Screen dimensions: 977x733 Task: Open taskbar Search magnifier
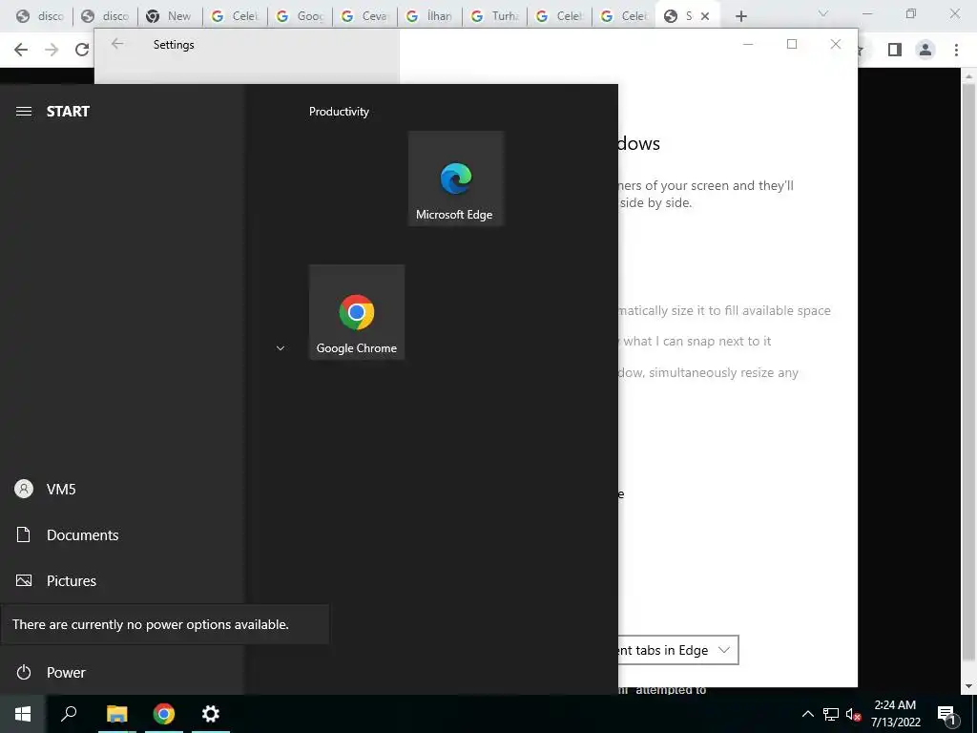[x=69, y=714]
